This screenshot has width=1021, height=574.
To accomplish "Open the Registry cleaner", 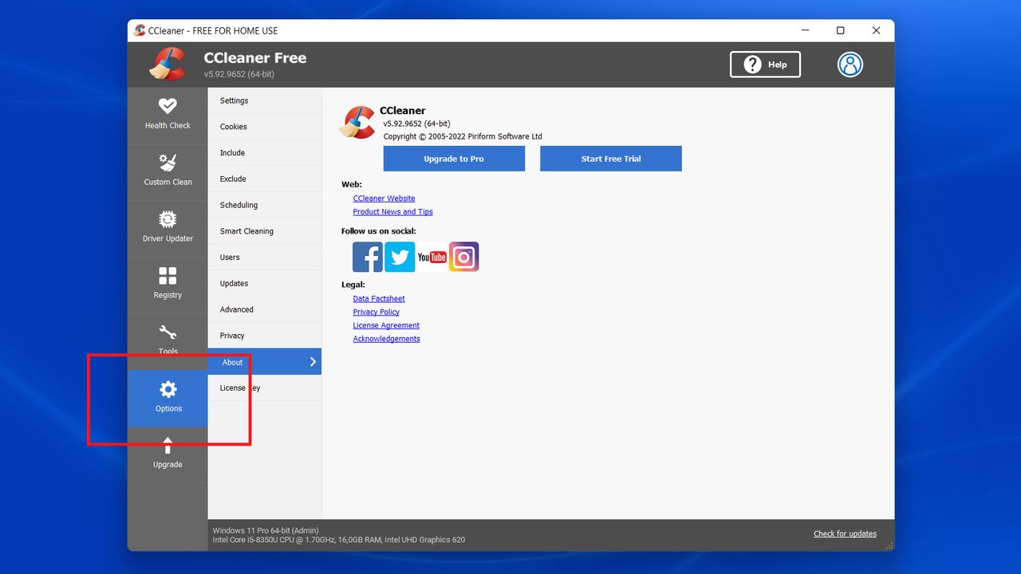I will coord(168,284).
